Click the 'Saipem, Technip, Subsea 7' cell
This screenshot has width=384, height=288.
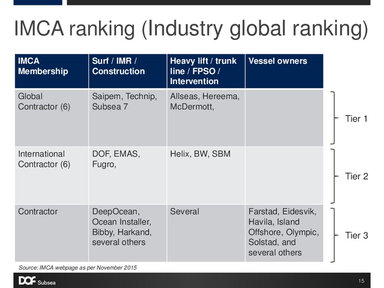(x=128, y=118)
